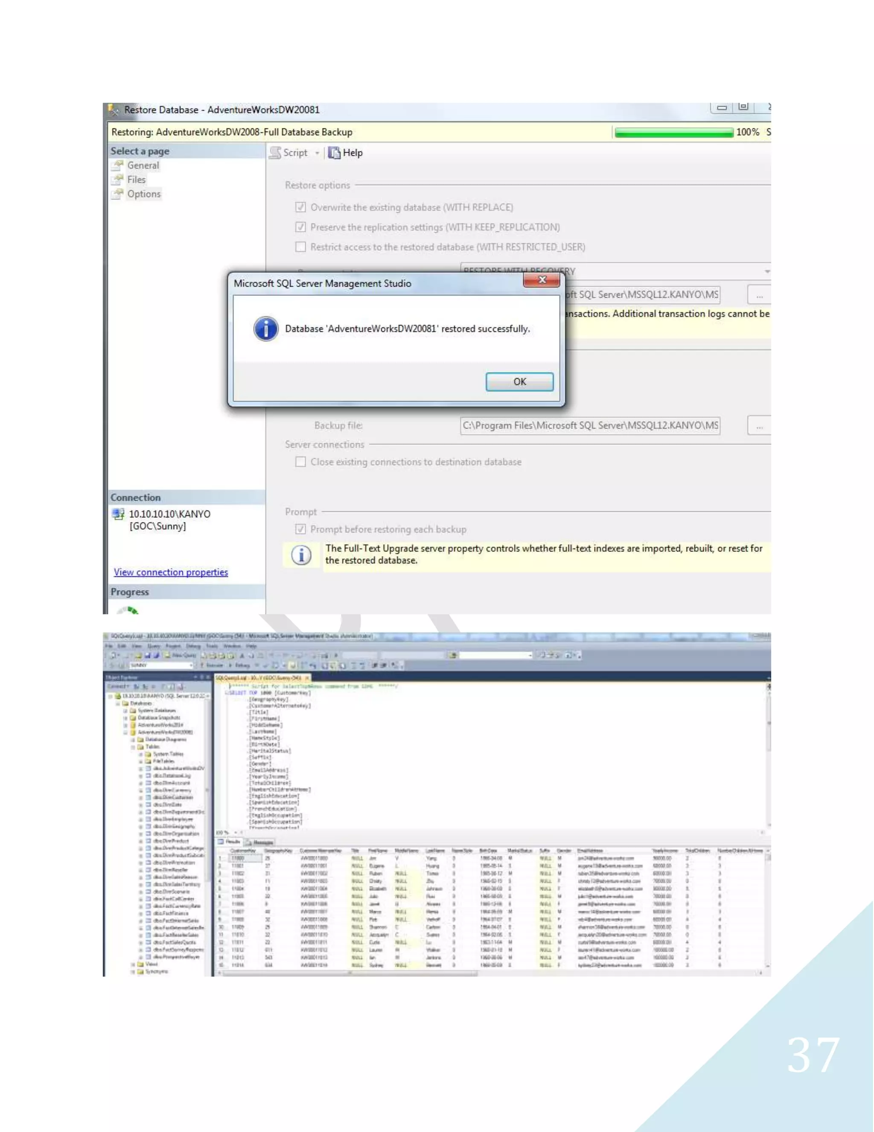The image size is (874, 1132).
Task: Switch to the Results tab
Action: [229, 842]
